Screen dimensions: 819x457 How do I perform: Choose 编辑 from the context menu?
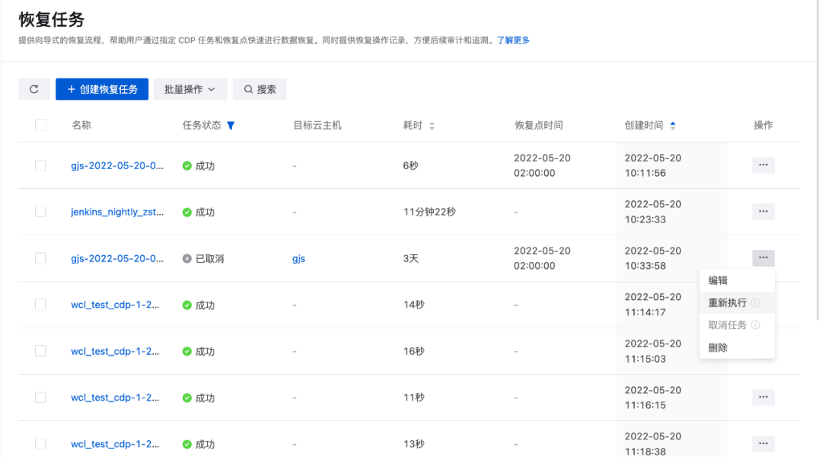(737, 280)
